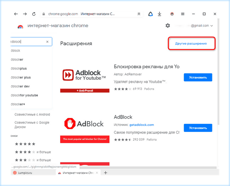Clear the search field with the X
The height and width of the screenshot is (186, 230).
[48, 42]
